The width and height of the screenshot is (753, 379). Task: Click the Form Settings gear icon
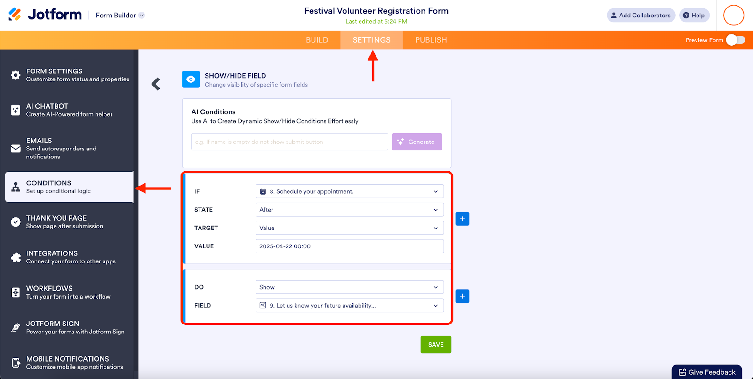point(16,75)
